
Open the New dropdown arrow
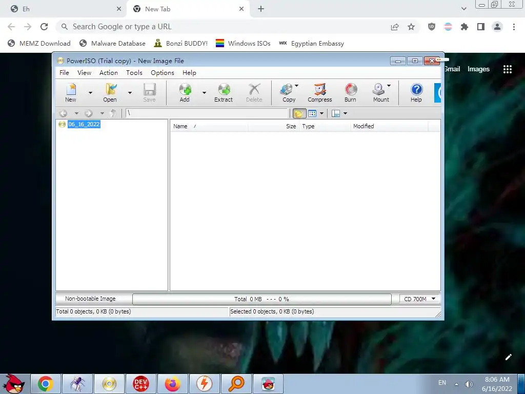(x=90, y=93)
